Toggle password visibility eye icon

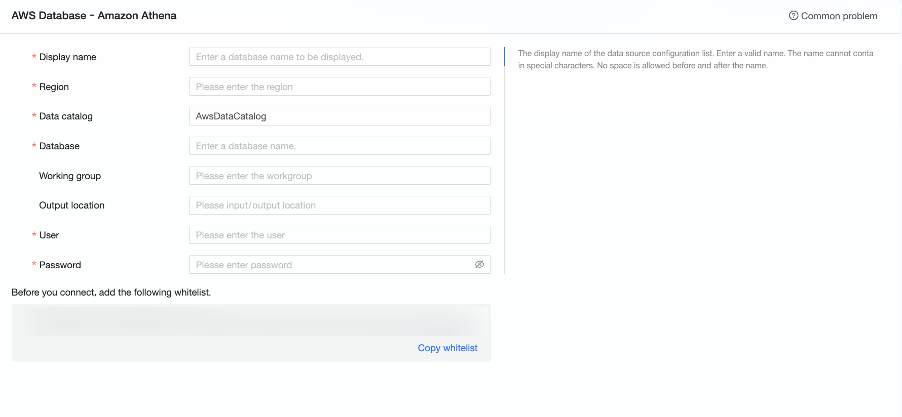[x=479, y=265]
